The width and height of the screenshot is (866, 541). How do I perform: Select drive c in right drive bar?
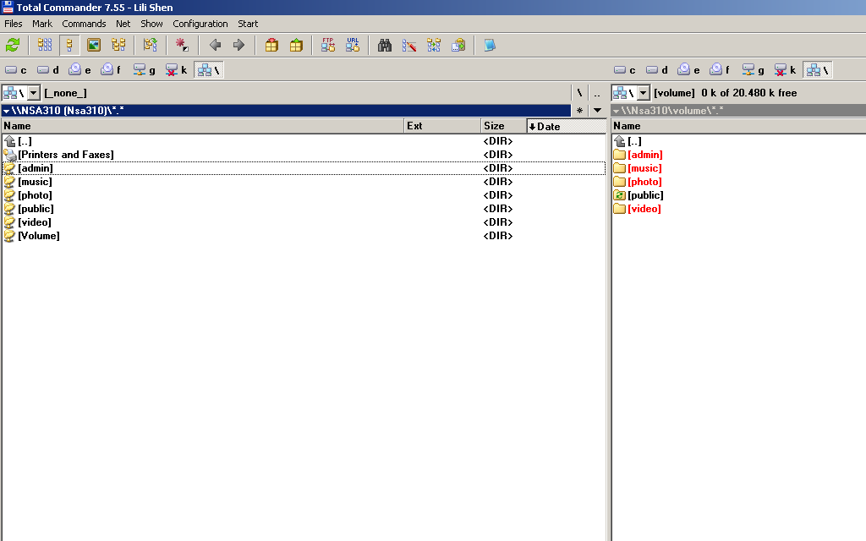[625, 70]
